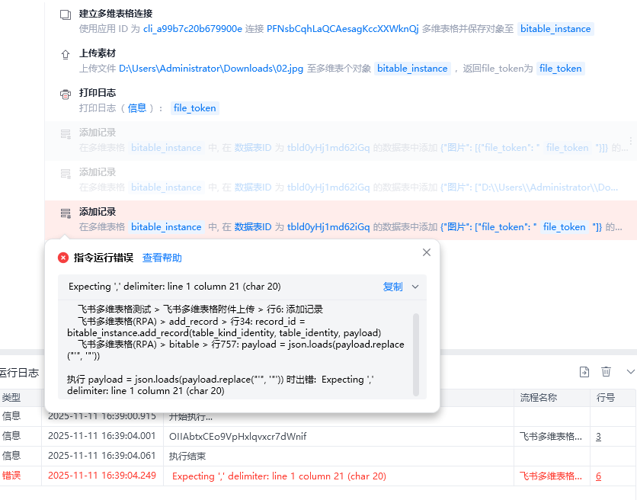This screenshot has width=637, height=500.
Task: Open line number 6 link in error row
Action: pyautogui.click(x=598, y=476)
